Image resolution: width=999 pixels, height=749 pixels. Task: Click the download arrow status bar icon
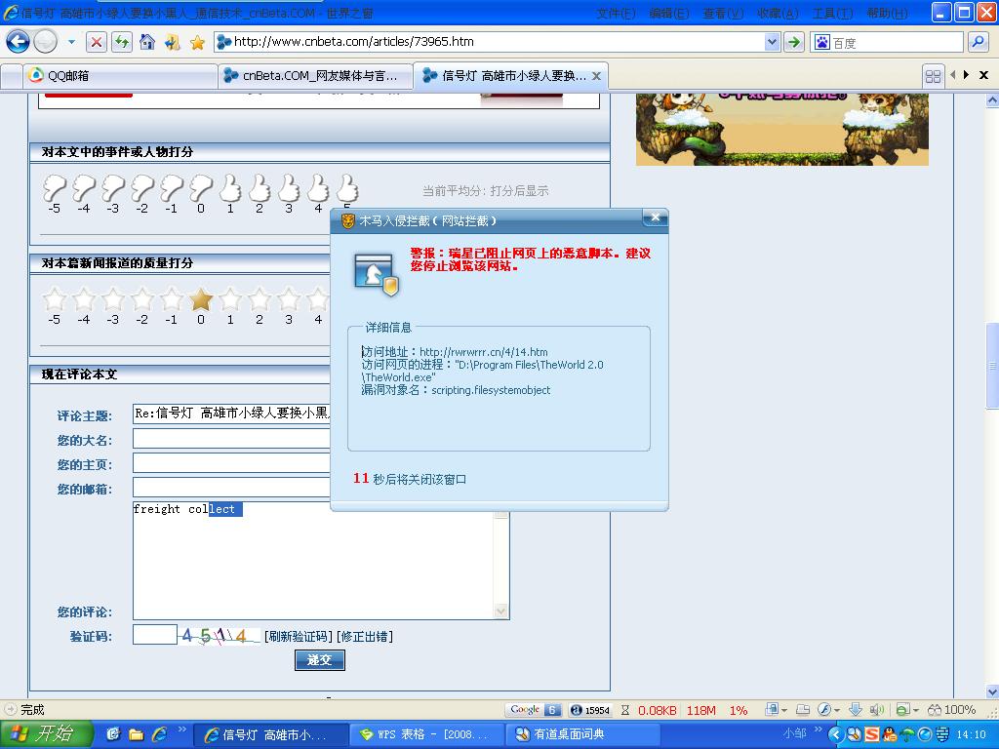tap(855, 709)
